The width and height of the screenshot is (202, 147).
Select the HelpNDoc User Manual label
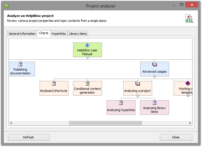pos(87,52)
